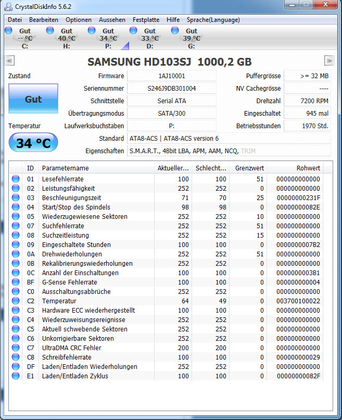Click status icon of UltraDMA CRC Fehler

[16, 348]
